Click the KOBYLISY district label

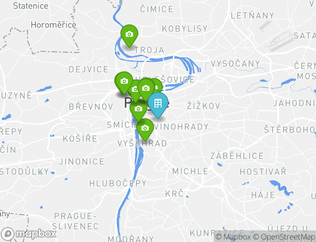pos(185,29)
